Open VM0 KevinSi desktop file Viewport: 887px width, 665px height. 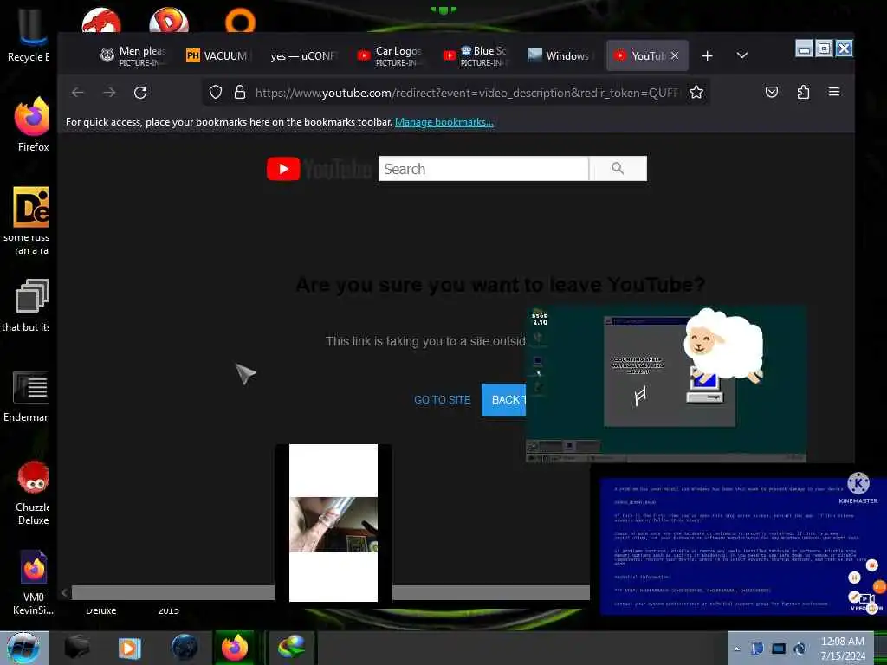(x=33, y=583)
